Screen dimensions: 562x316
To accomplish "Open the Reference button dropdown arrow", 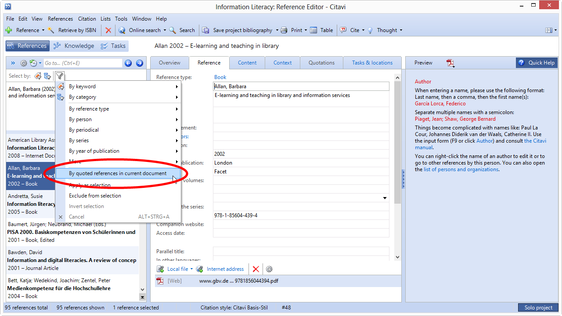I will tap(43, 30).
